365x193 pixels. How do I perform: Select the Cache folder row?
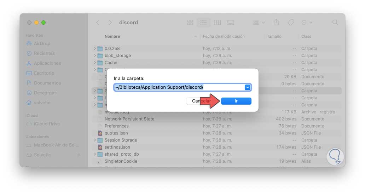pos(217,63)
